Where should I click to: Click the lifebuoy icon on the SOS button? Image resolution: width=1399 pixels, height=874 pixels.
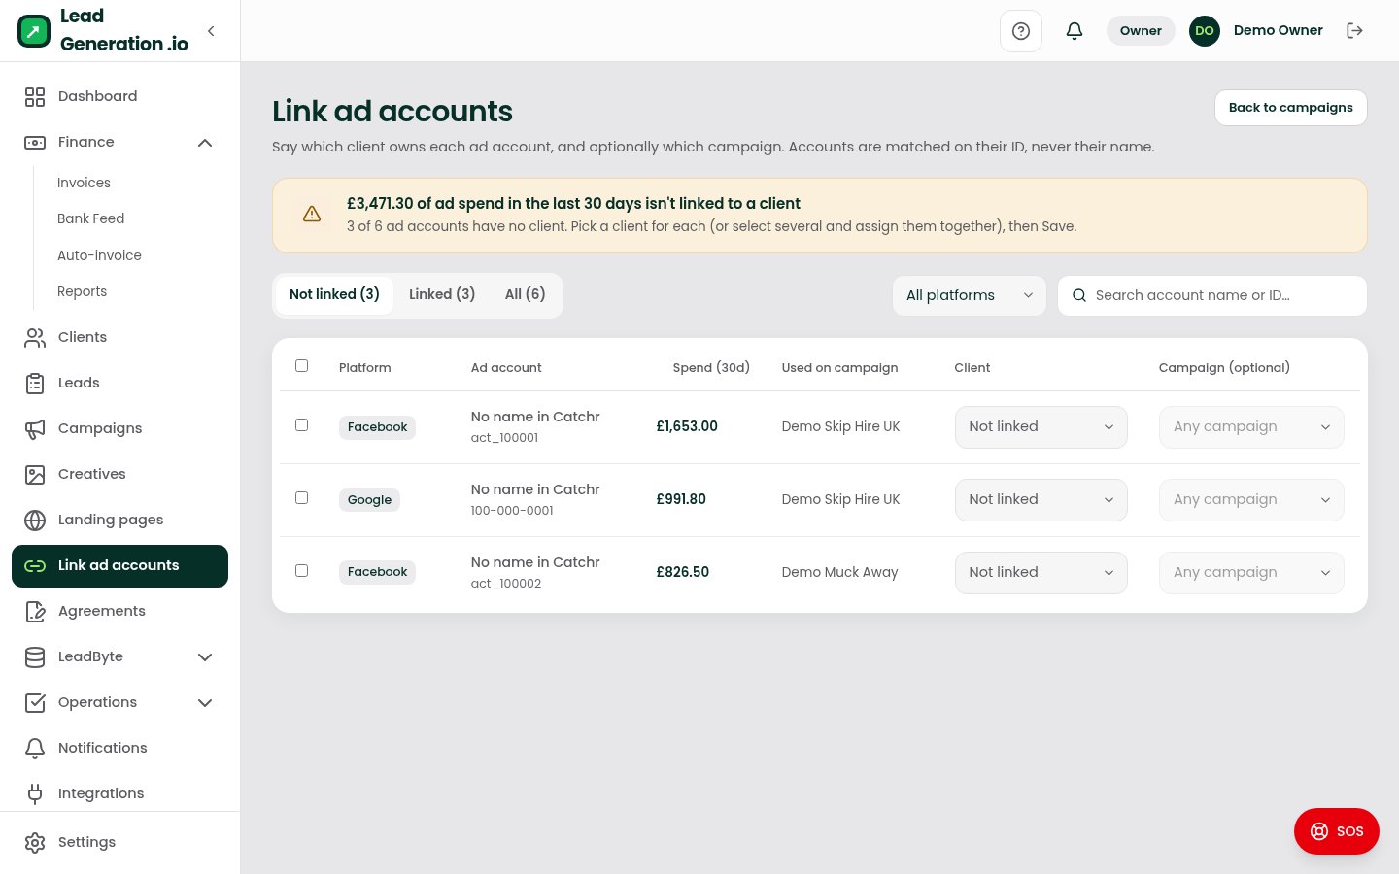pos(1319,831)
